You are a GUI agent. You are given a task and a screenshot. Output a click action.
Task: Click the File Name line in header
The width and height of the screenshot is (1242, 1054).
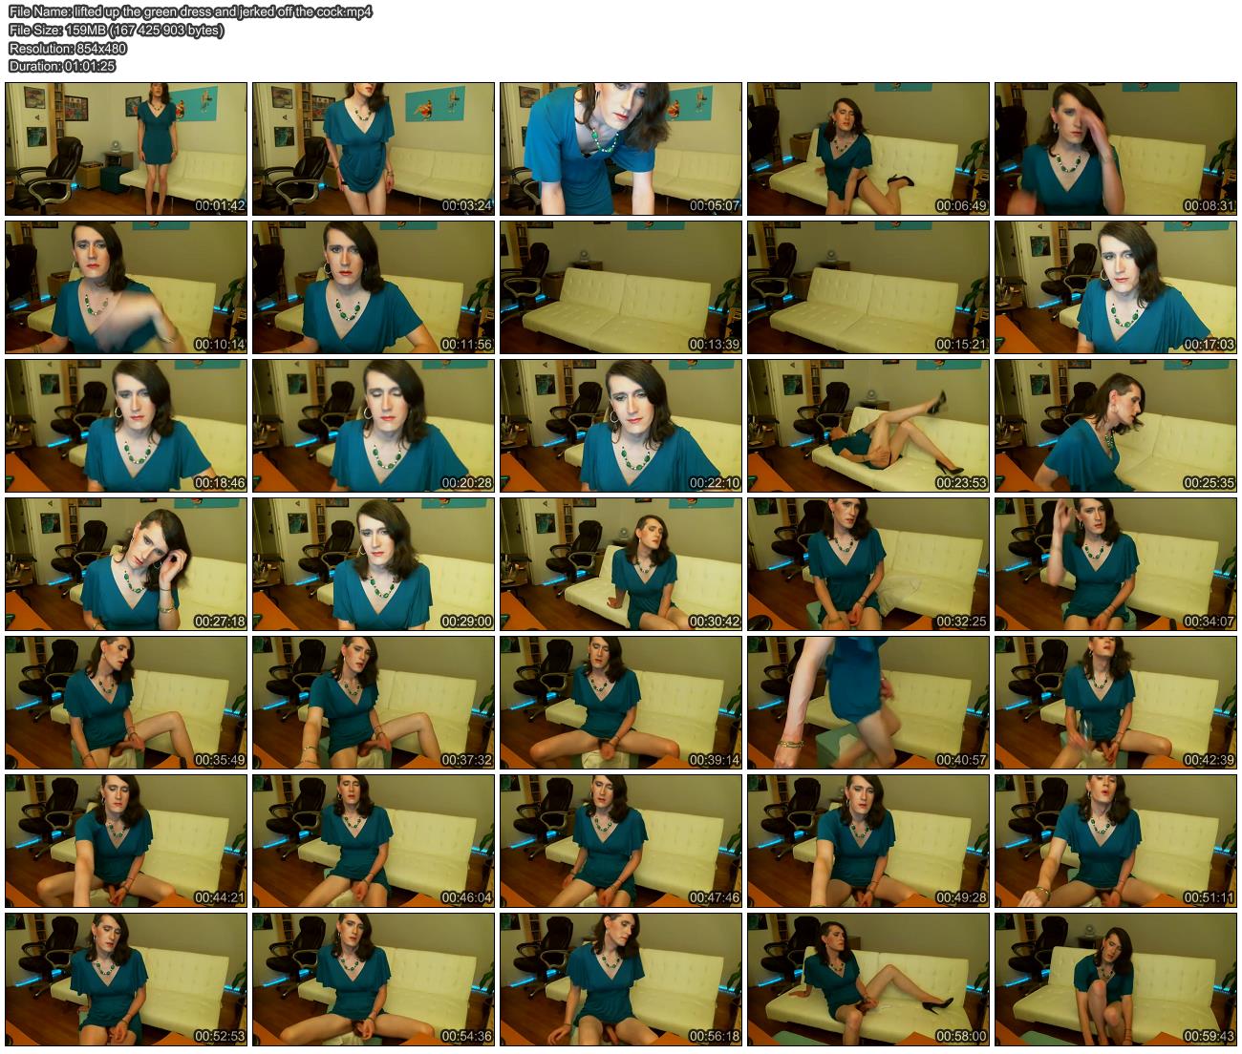pyautogui.click(x=190, y=11)
